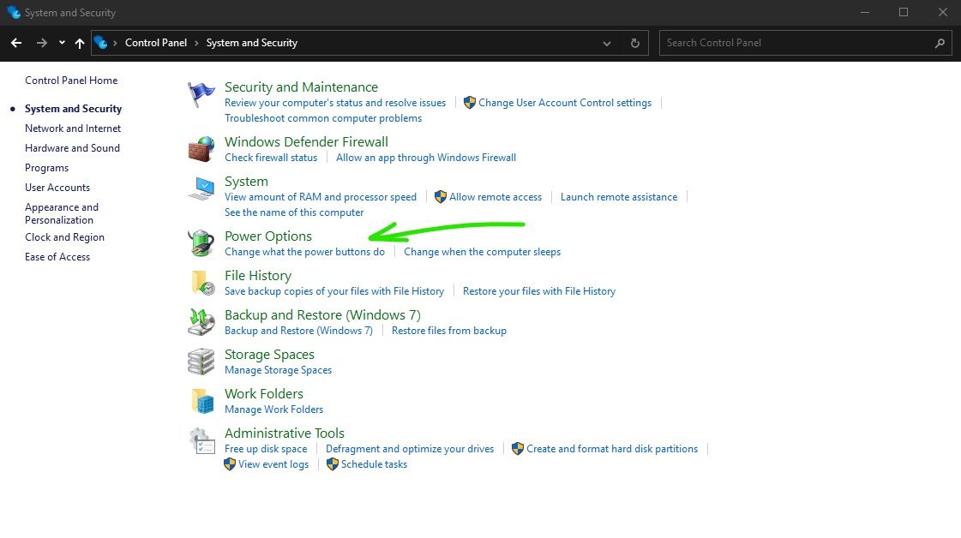Expand the Control Panel breadcrumb chevron
This screenshot has width=961, height=538.
[196, 43]
